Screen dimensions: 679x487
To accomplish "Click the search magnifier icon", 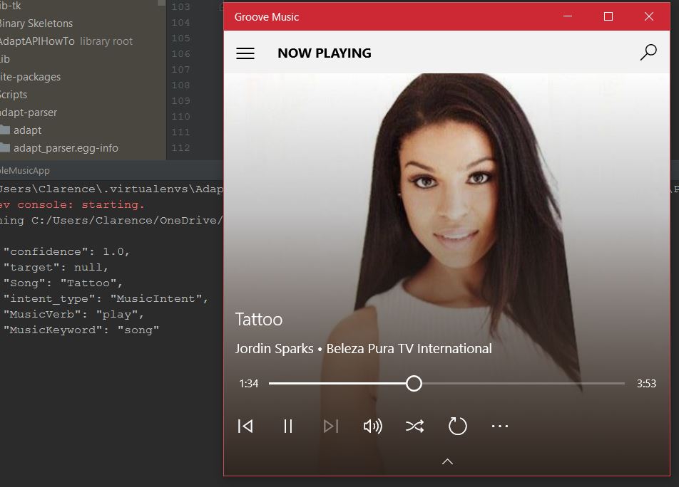I will click(648, 53).
